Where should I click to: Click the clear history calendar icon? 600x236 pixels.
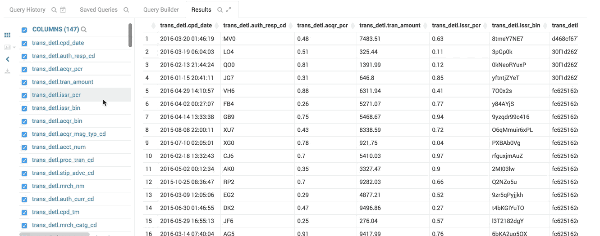(x=63, y=10)
